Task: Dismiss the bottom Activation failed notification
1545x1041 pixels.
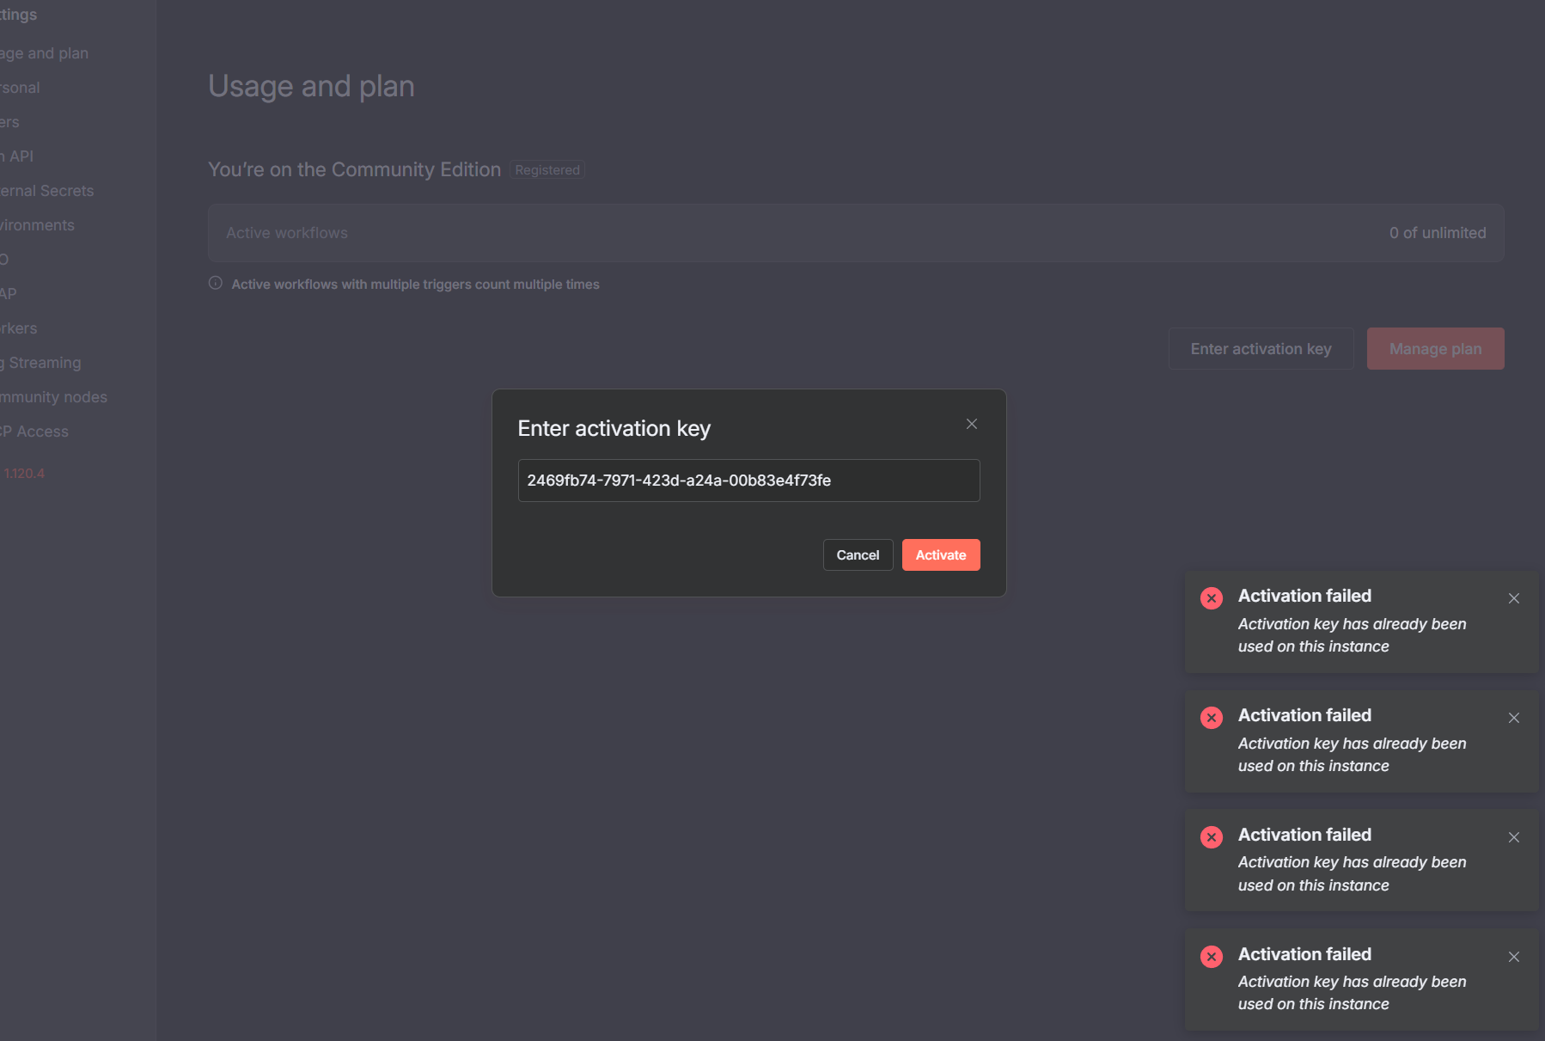Action: [x=1514, y=957]
